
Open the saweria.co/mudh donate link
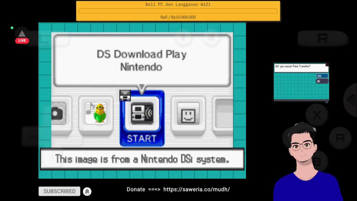pos(197,189)
